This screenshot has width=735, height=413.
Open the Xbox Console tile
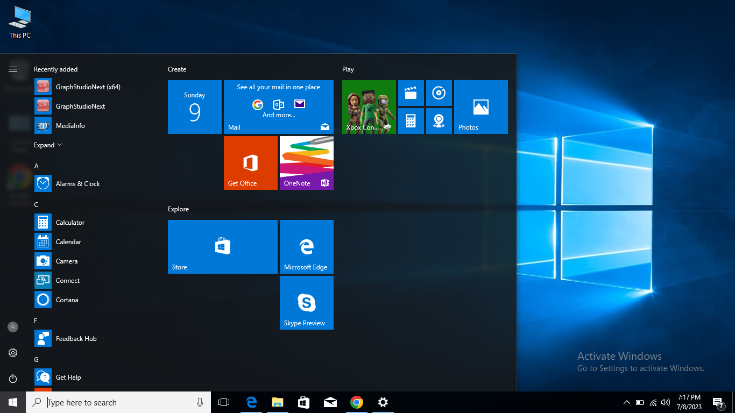[369, 107]
